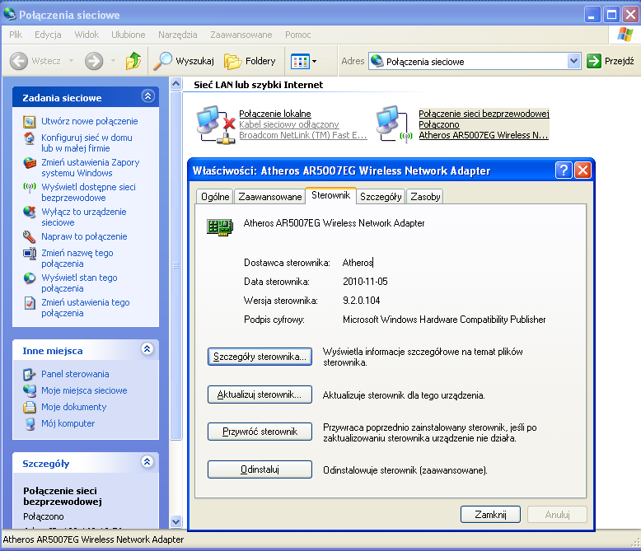This screenshot has width=641, height=551.
Task: Click the Szczegóły sterownika button
Action: pyautogui.click(x=260, y=357)
